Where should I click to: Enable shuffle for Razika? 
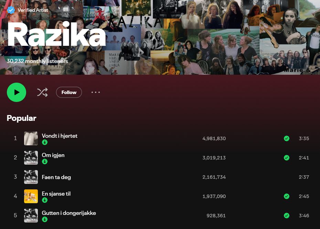click(42, 92)
